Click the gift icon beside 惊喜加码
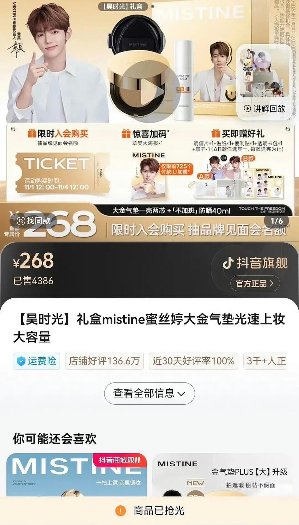299x525 pixels. click(126, 133)
